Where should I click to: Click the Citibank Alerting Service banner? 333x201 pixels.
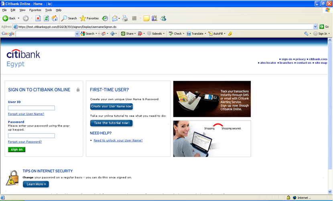(x=212, y=99)
